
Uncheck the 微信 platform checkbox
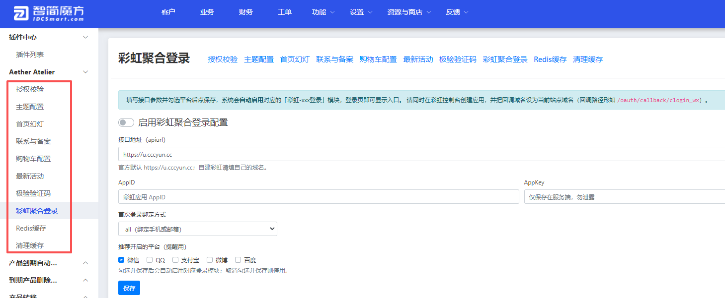[121, 260]
